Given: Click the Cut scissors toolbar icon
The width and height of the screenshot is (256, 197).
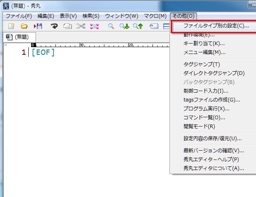Looking at the screenshot, I should click(x=81, y=27).
